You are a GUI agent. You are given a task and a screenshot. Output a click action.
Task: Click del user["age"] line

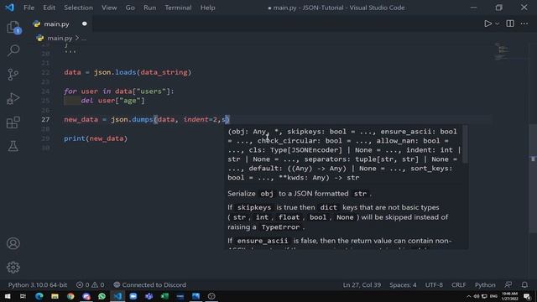[x=112, y=101]
